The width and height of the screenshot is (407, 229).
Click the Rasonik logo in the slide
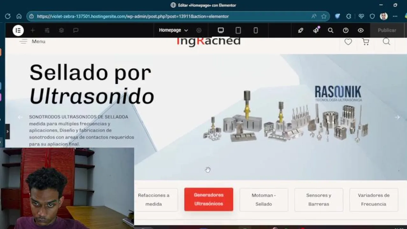point(338,93)
